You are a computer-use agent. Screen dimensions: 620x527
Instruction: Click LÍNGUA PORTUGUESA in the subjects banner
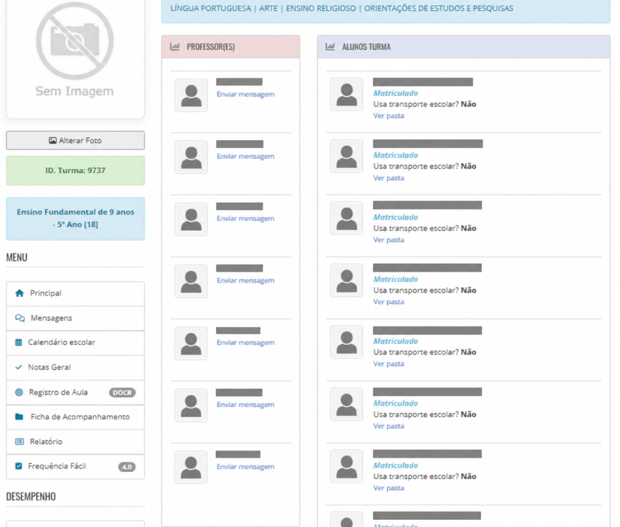[x=211, y=8]
